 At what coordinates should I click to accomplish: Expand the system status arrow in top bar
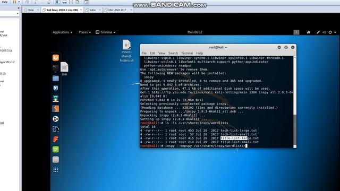pyautogui.click(x=335, y=32)
